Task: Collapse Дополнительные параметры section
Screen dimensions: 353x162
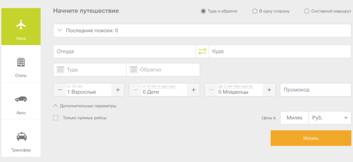Action: pos(85,106)
